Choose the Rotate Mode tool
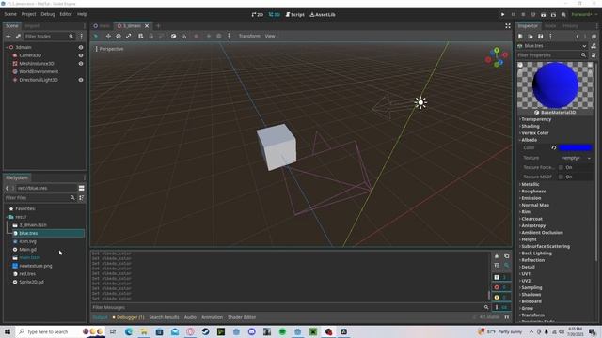 [119, 36]
